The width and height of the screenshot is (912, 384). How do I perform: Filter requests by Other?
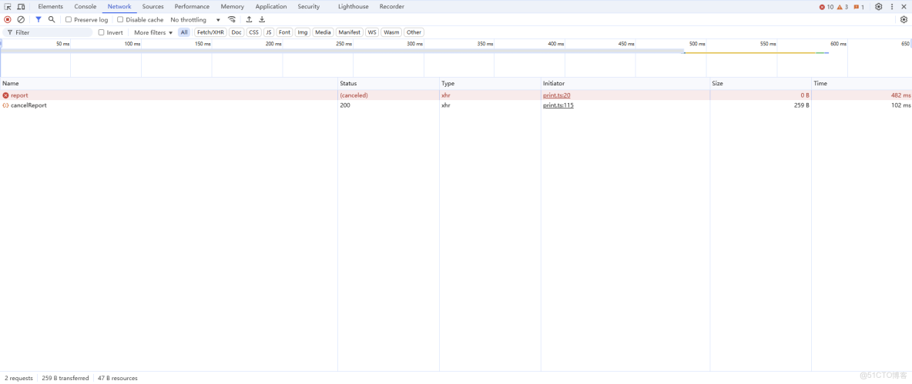click(414, 32)
